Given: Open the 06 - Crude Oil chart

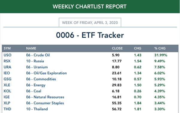Looking at the screenshot, I should 38,55.
